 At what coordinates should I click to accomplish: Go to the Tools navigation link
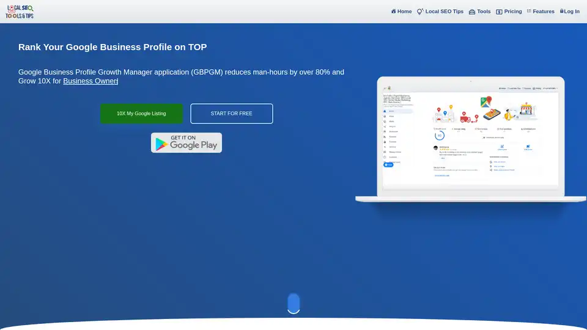coord(484,12)
